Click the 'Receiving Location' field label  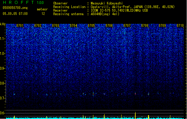pos(69,7)
